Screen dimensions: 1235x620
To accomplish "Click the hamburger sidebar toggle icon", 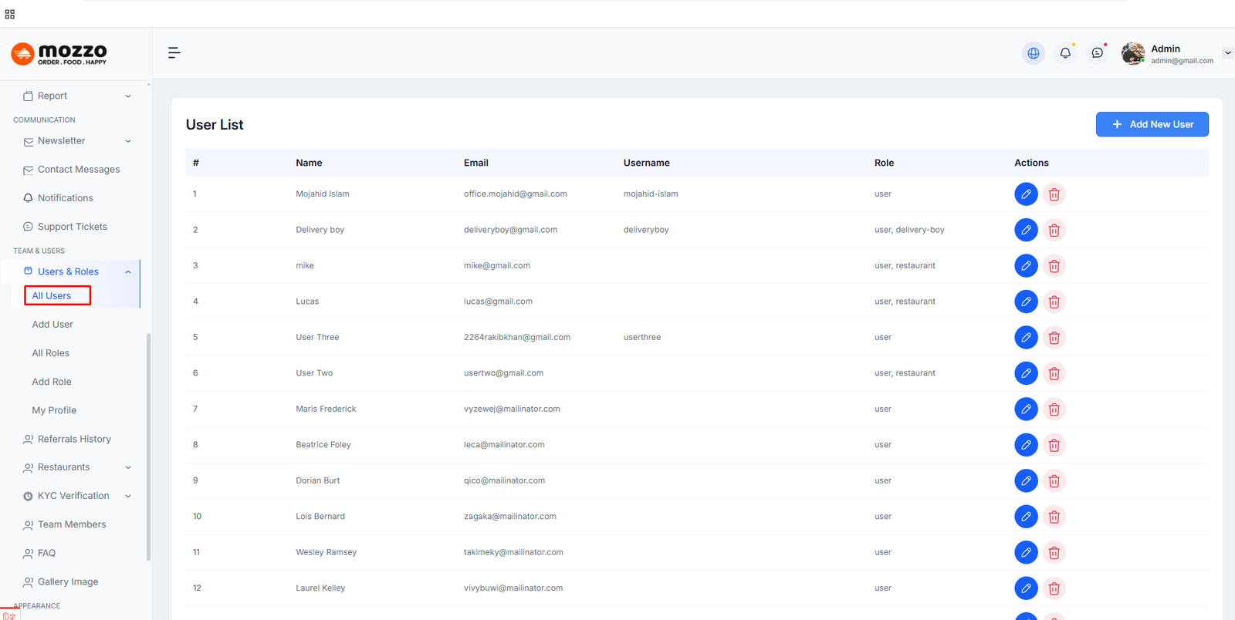I will (174, 52).
